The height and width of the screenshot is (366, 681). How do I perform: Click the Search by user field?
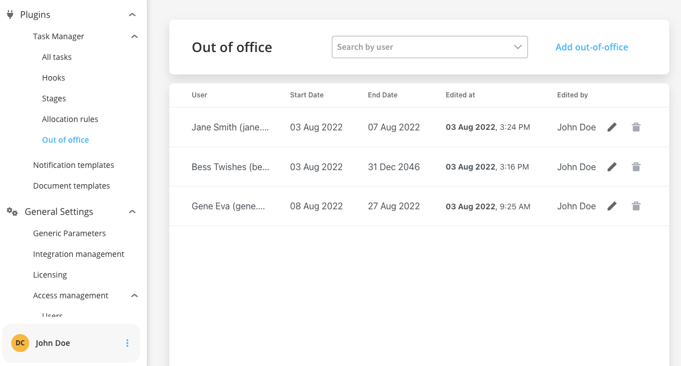[x=430, y=47]
